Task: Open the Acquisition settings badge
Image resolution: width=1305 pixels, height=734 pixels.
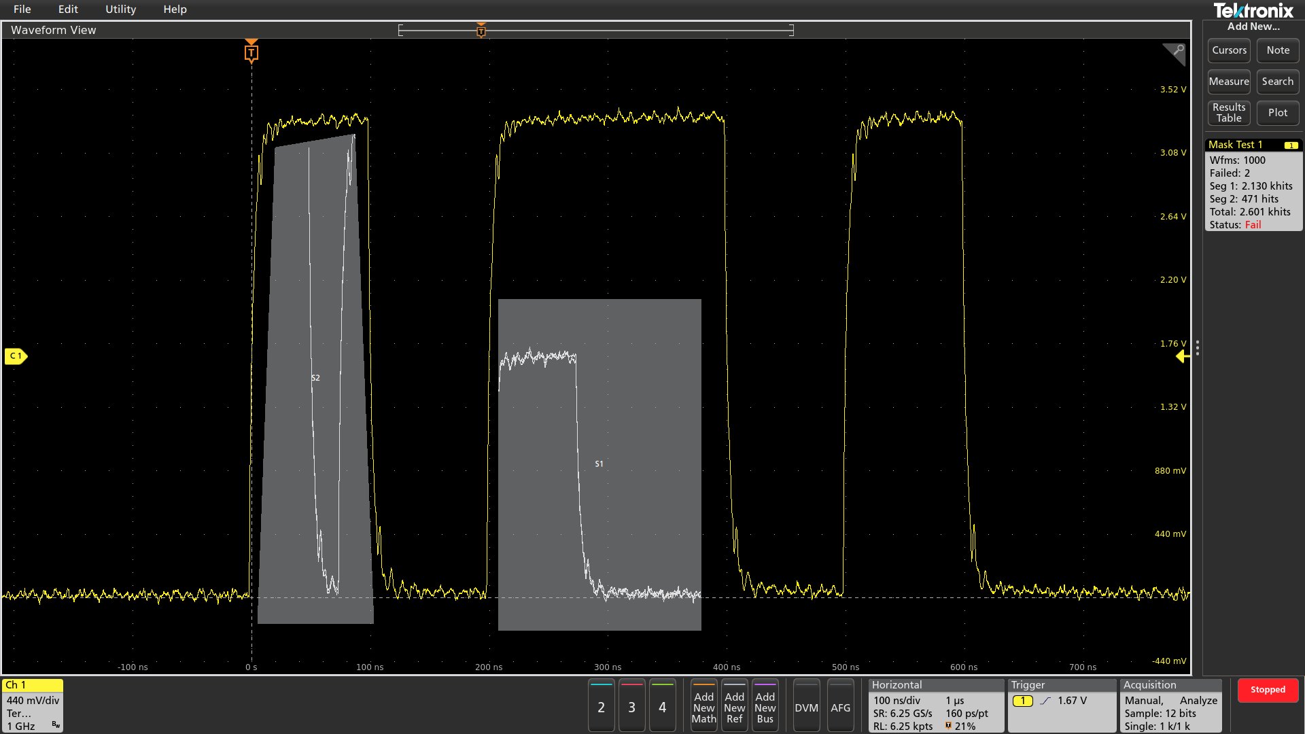Action: tap(1150, 684)
